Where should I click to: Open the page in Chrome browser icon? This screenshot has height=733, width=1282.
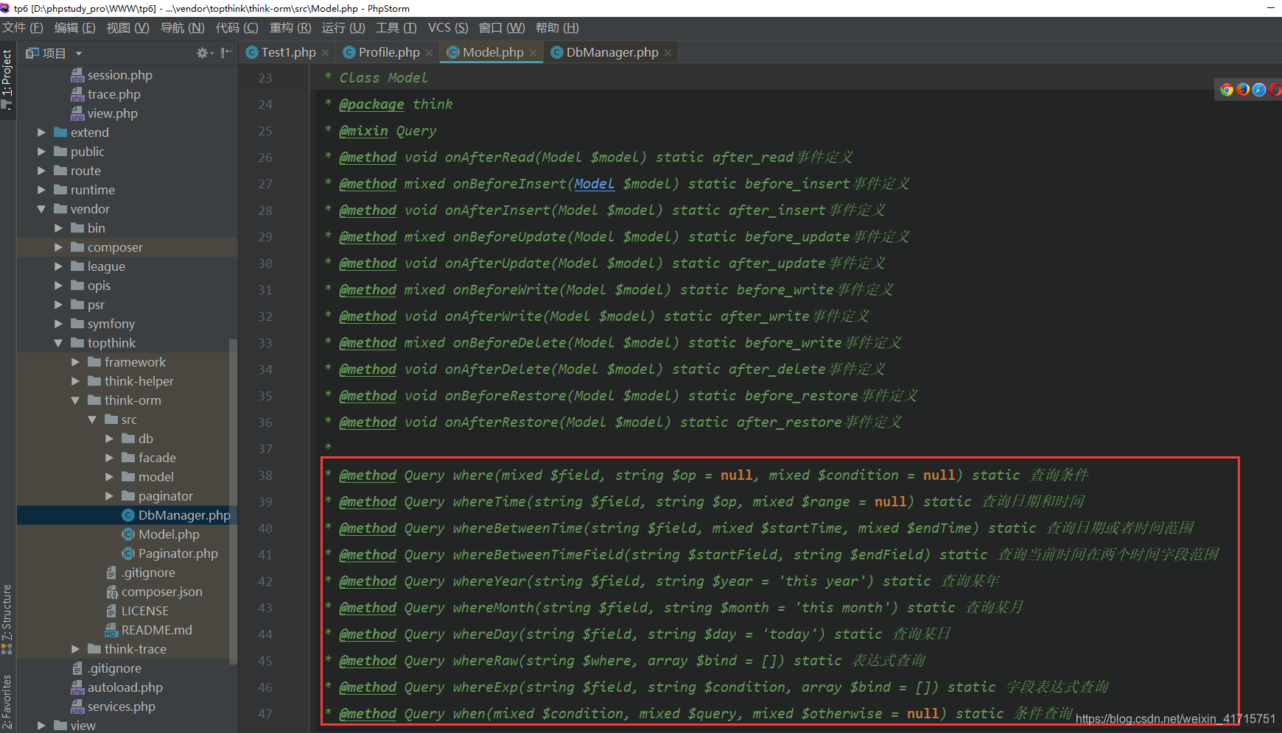pyautogui.click(x=1227, y=90)
